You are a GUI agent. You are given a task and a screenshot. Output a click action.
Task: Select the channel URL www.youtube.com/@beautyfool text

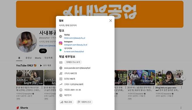click(x=77, y=68)
